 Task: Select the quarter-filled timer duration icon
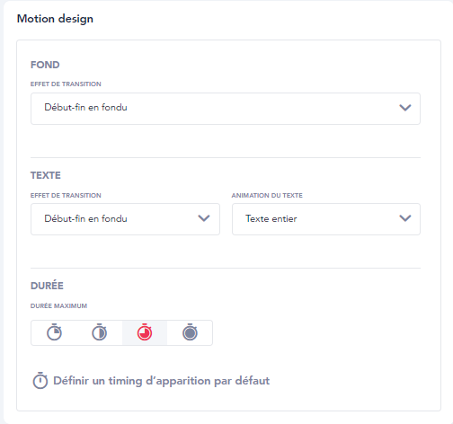coord(54,332)
